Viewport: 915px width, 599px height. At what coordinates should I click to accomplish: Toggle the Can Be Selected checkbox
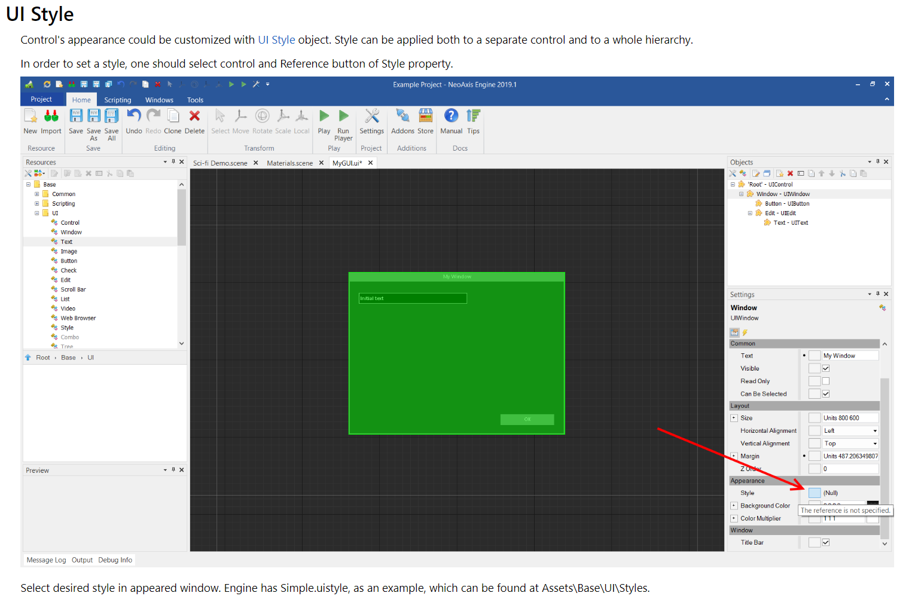coord(826,394)
